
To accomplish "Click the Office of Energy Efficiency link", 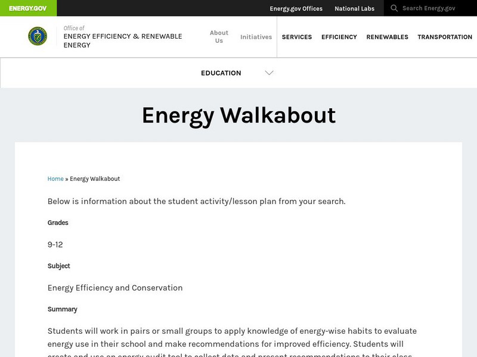I will 122,36.
